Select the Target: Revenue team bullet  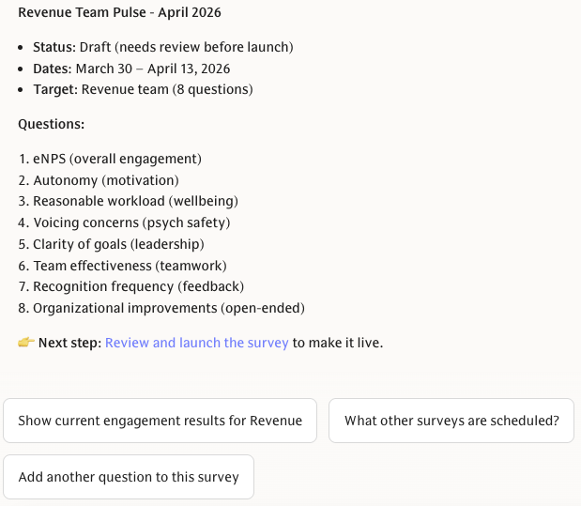tap(143, 90)
